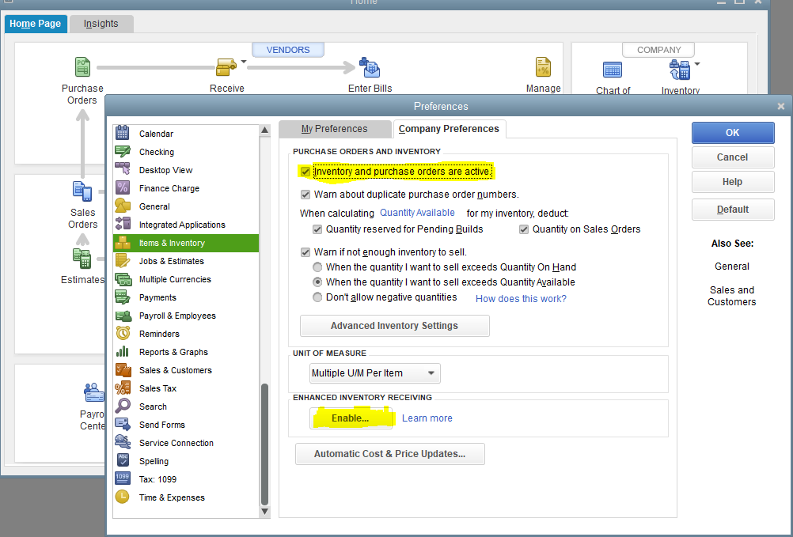793x537 pixels.
Task: Click preferences list scroll up arrow
Action: (x=264, y=130)
